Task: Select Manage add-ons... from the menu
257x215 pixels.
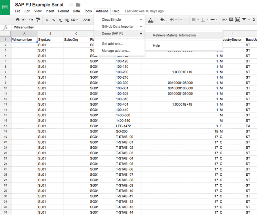Action: pos(116,51)
